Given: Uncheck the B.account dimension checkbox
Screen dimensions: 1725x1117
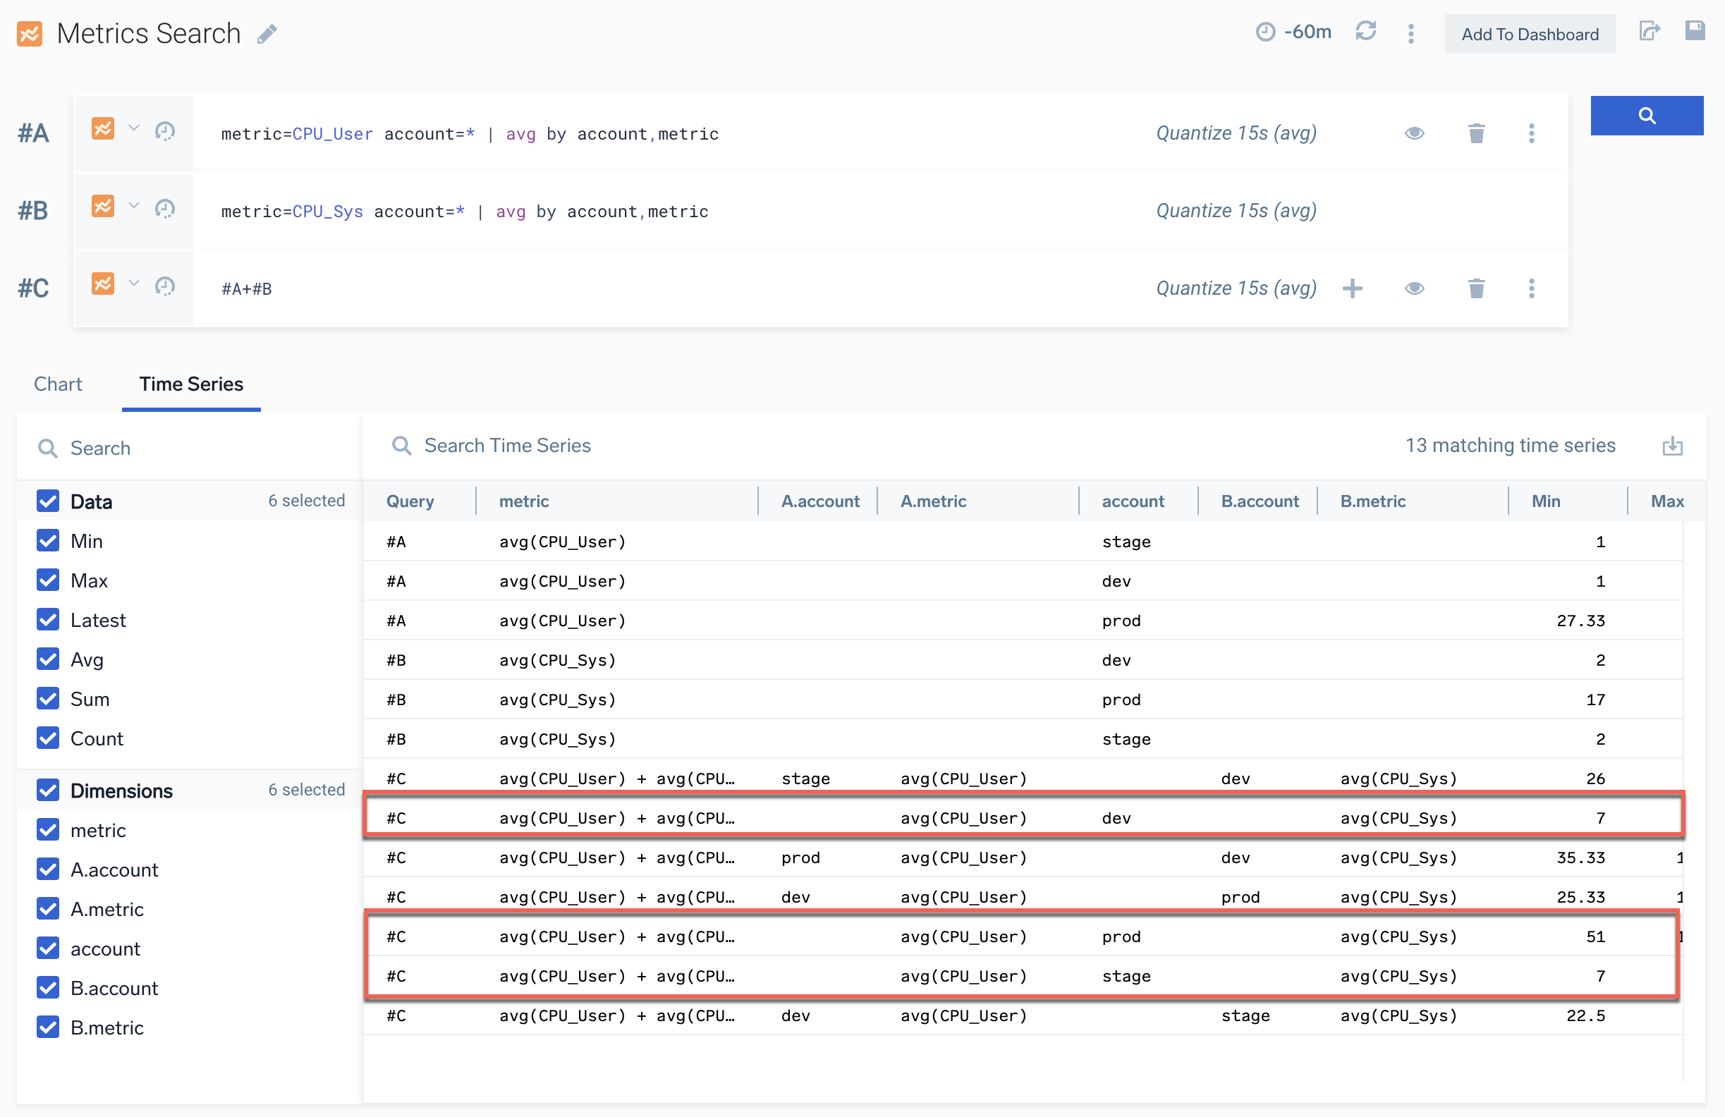Looking at the screenshot, I should coord(48,988).
